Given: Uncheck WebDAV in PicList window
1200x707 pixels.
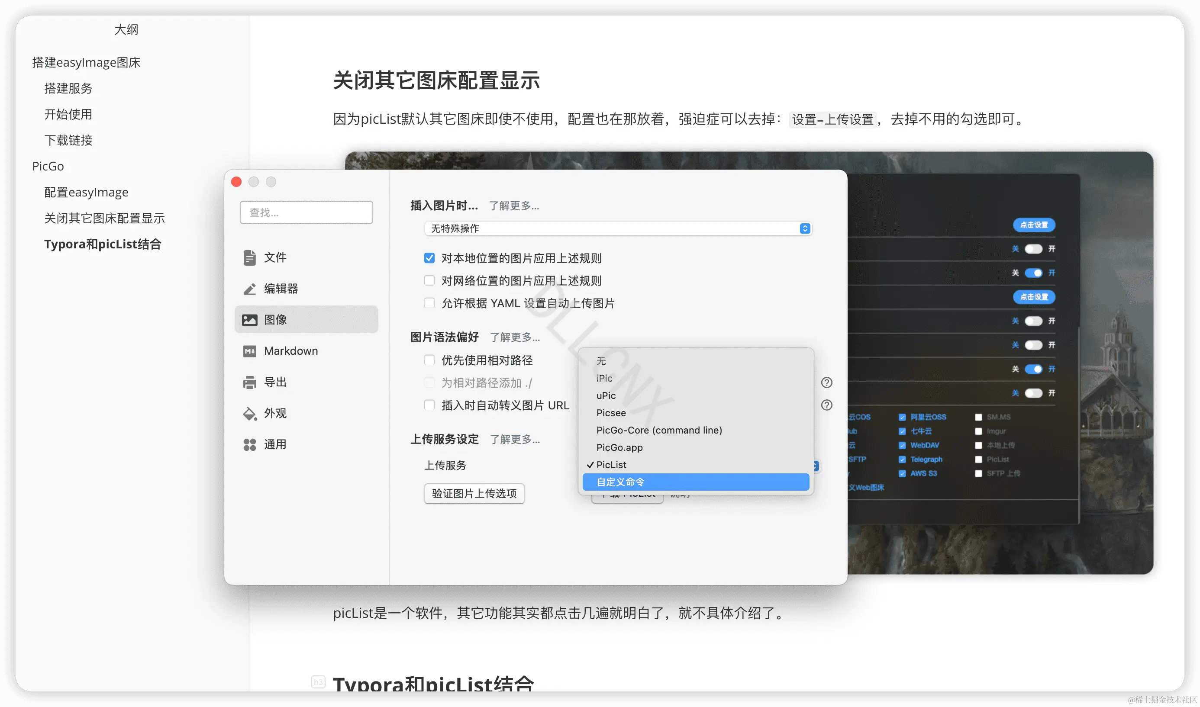Looking at the screenshot, I should coord(902,446).
